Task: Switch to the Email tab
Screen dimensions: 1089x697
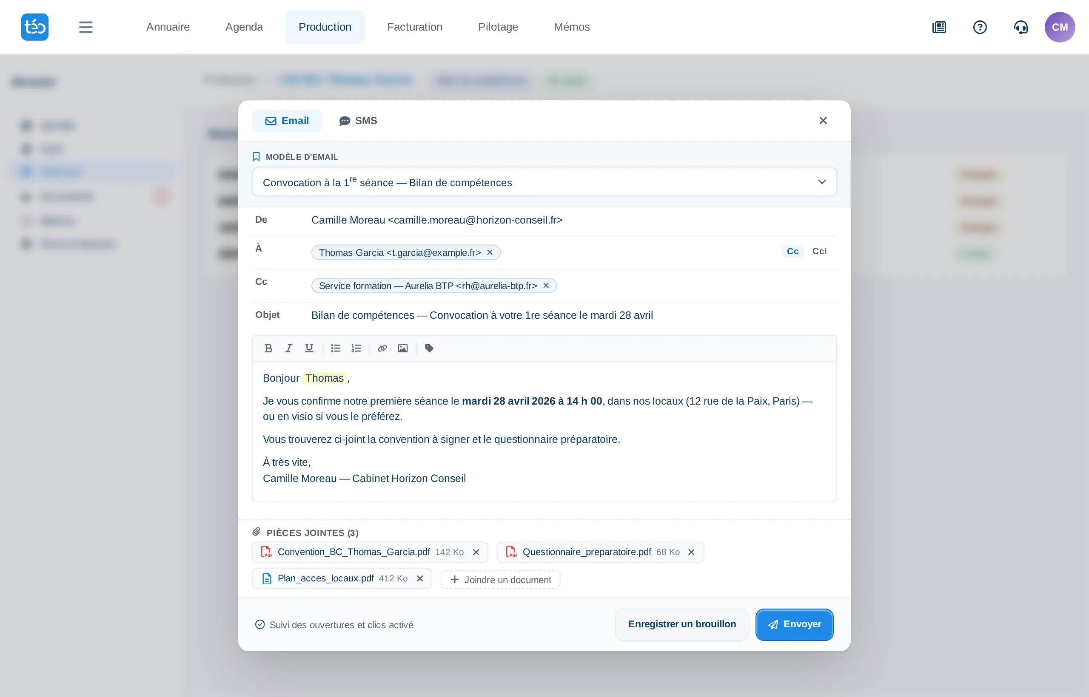Action: 287,121
